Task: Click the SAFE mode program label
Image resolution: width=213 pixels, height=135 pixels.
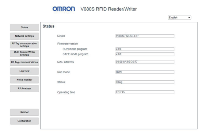Action: (x=75, y=54)
